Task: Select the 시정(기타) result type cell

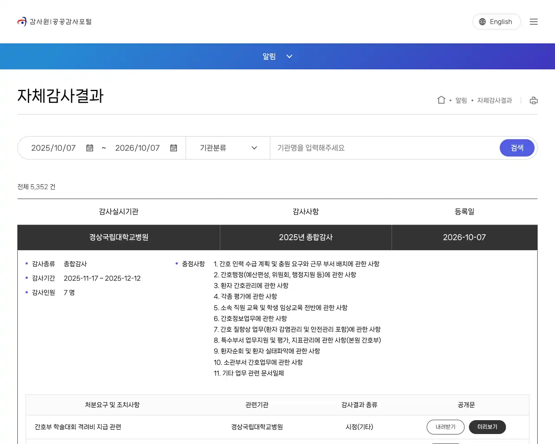Action: (x=359, y=427)
